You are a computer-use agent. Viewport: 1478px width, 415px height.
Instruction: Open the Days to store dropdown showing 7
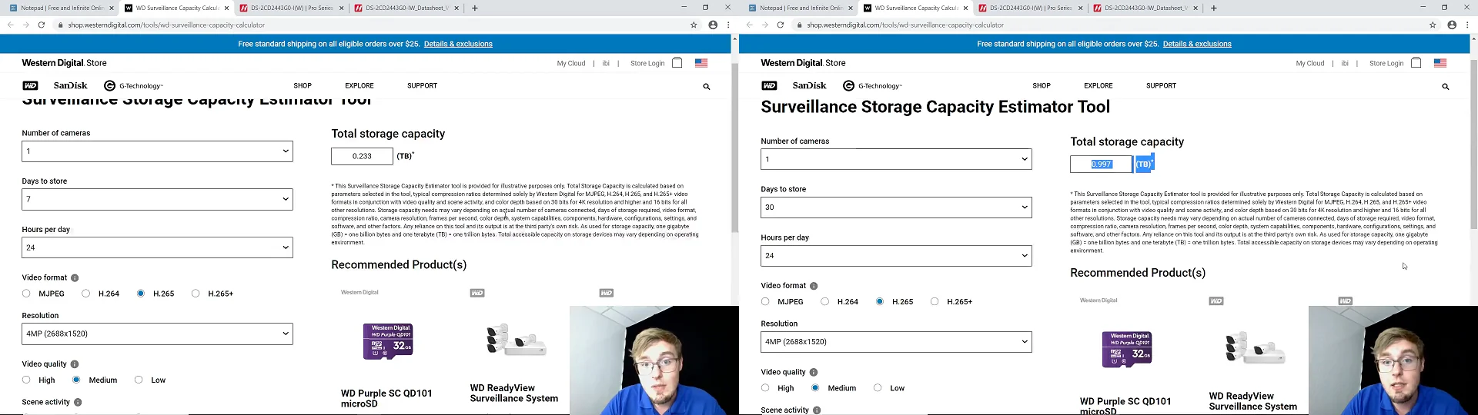click(157, 199)
